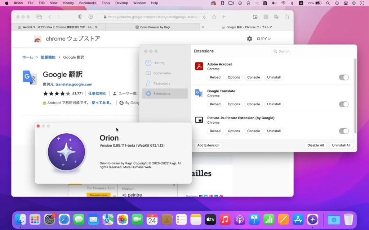Click the share icon in the browser toolbar
The width and height of the screenshot is (369, 230).
point(286,17)
